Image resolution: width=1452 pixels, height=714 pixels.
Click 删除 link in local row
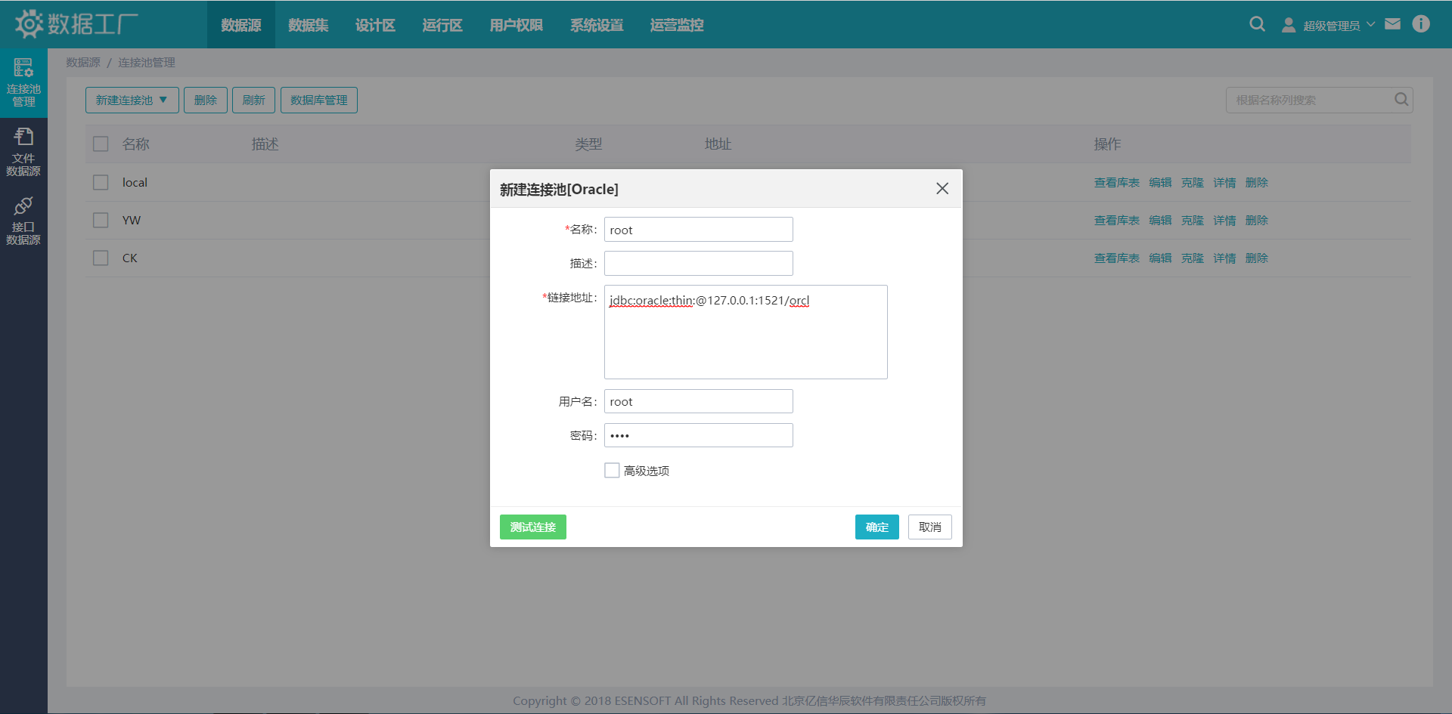pyautogui.click(x=1257, y=182)
